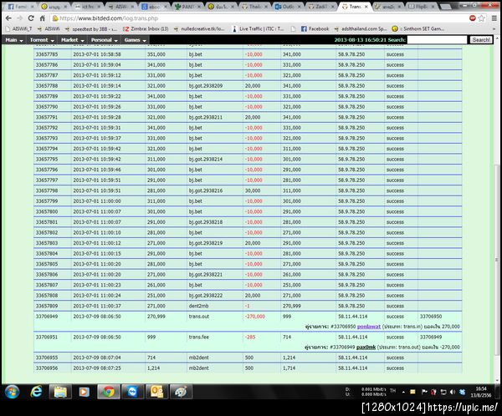This screenshot has height=416, width=502.
Task: Click the Live Traffic bookmark favicon
Action: (234, 28)
